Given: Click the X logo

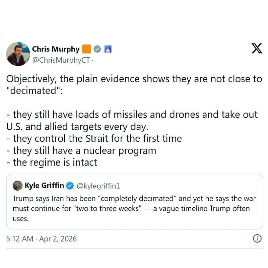Looking at the screenshot, I should pyautogui.click(x=257, y=49).
